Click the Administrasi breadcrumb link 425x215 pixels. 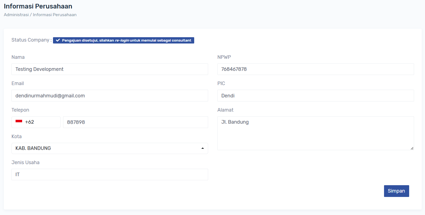[x=16, y=15]
